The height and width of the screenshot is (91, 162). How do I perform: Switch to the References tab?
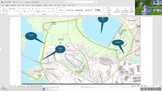tap(39, 5)
